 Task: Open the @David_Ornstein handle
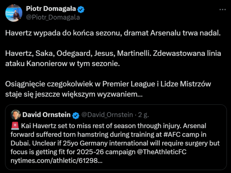click(107, 115)
